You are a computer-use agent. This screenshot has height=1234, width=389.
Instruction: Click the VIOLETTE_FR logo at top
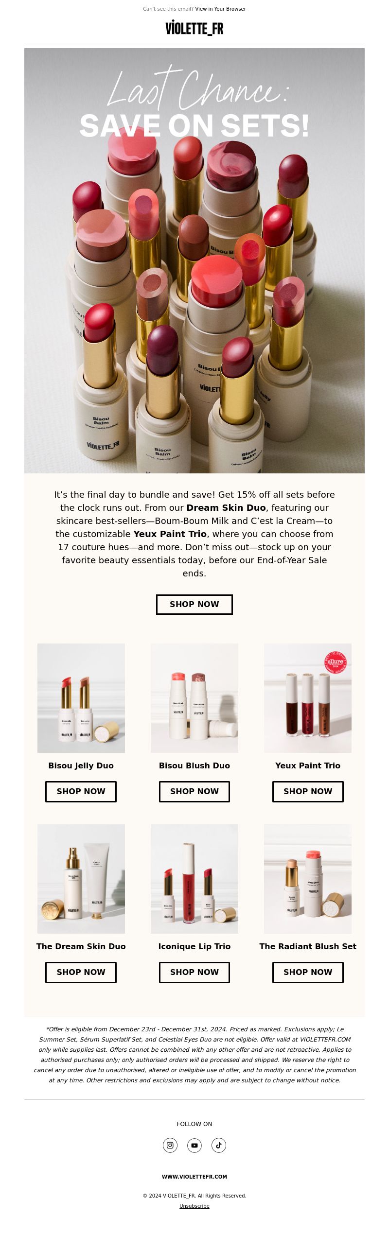point(194,28)
